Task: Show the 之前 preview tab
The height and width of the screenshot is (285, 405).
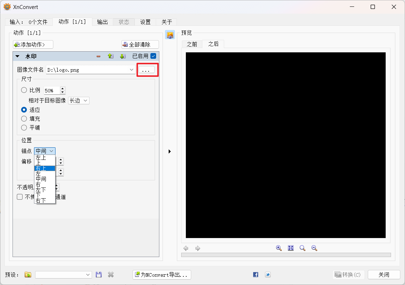Action: pyautogui.click(x=192, y=44)
